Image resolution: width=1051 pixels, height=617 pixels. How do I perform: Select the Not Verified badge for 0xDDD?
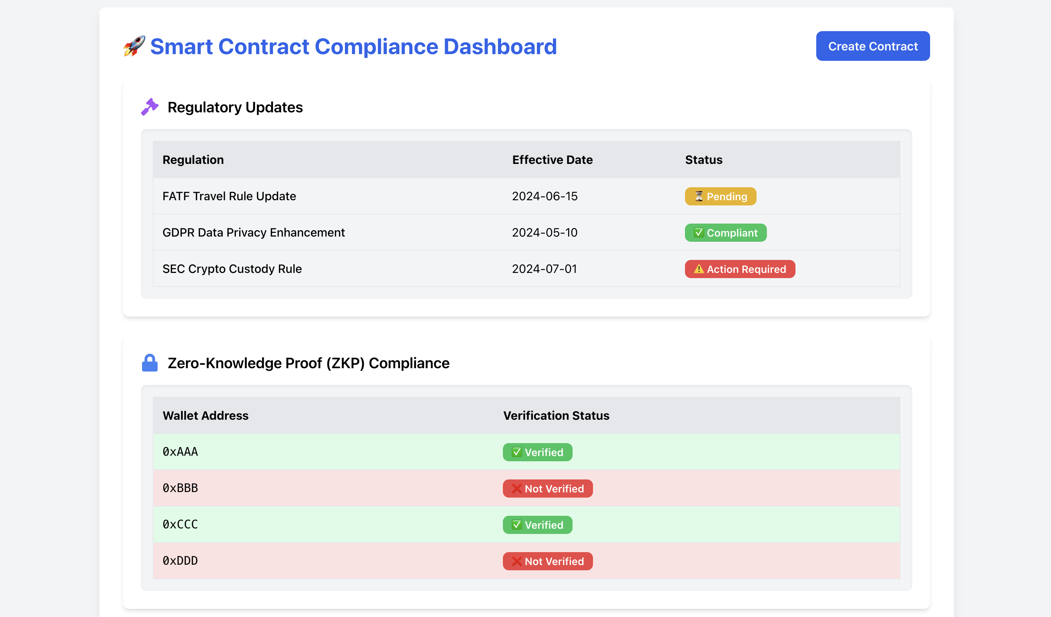pos(547,561)
